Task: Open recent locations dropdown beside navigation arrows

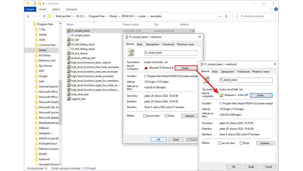Action: pos(39,16)
